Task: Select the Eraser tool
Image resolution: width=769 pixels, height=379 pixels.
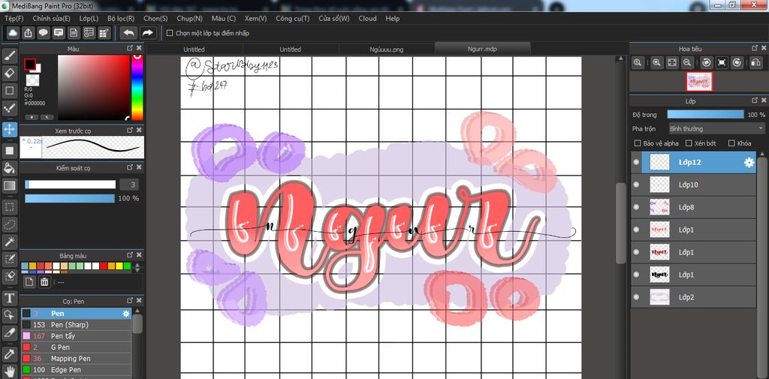Action: pos(9,74)
